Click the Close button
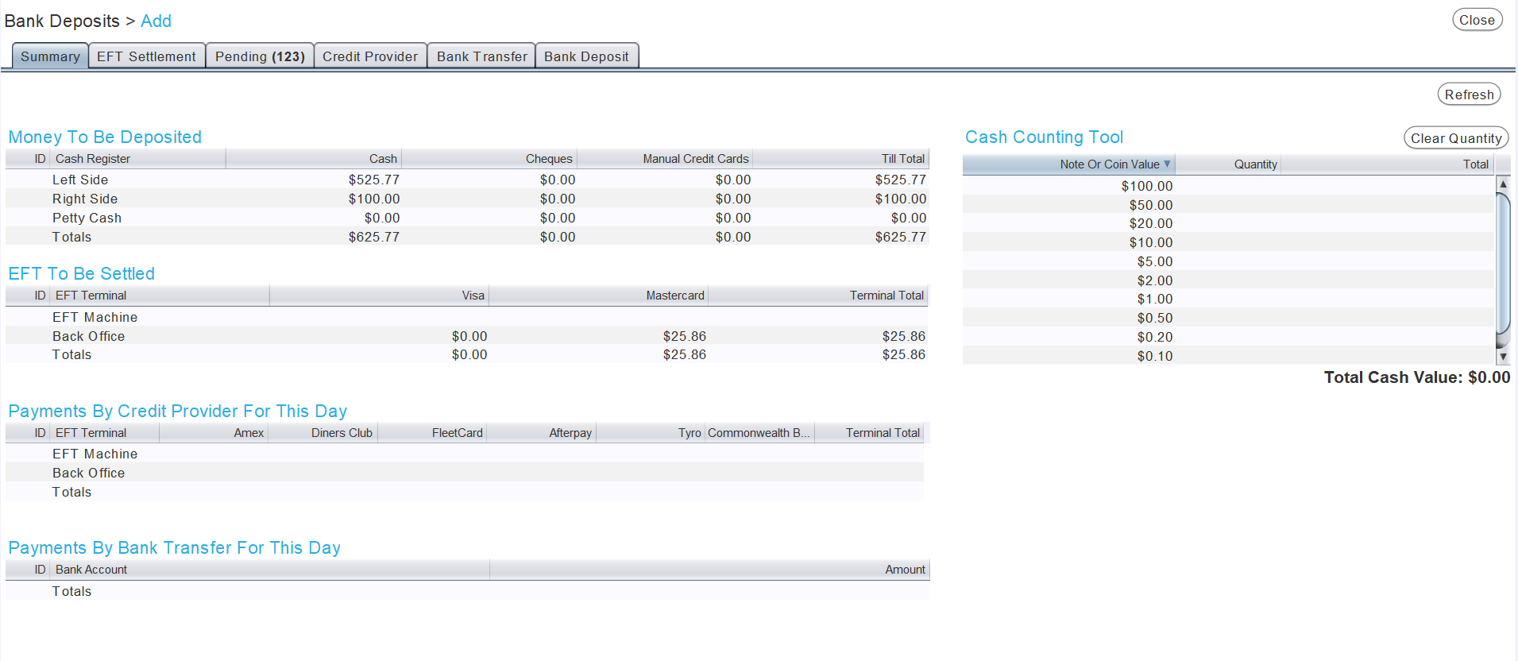The width and height of the screenshot is (1518, 661). 1477,20
